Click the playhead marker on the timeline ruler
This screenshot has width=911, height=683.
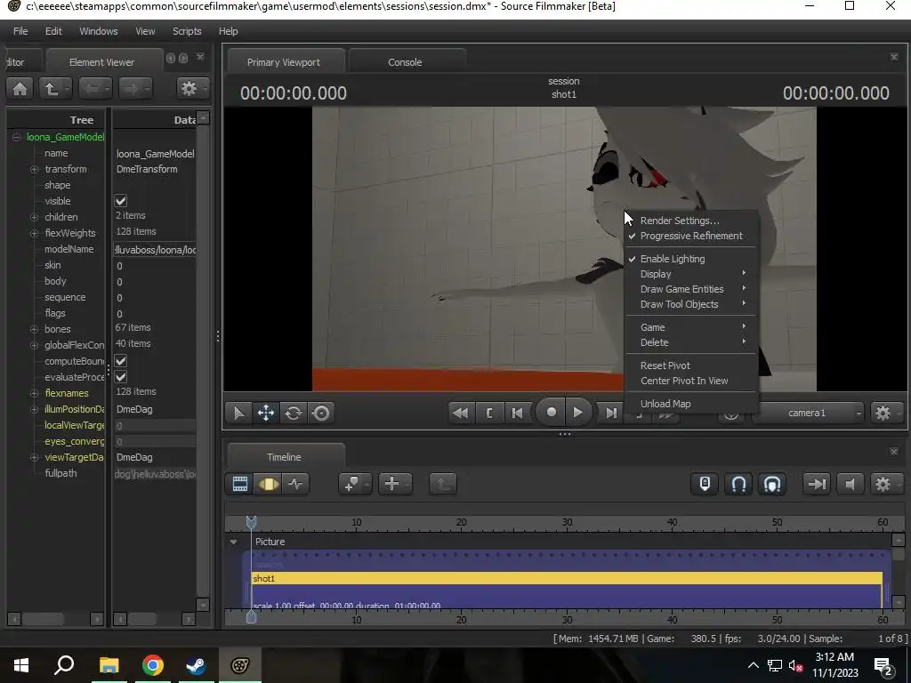tap(252, 522)
